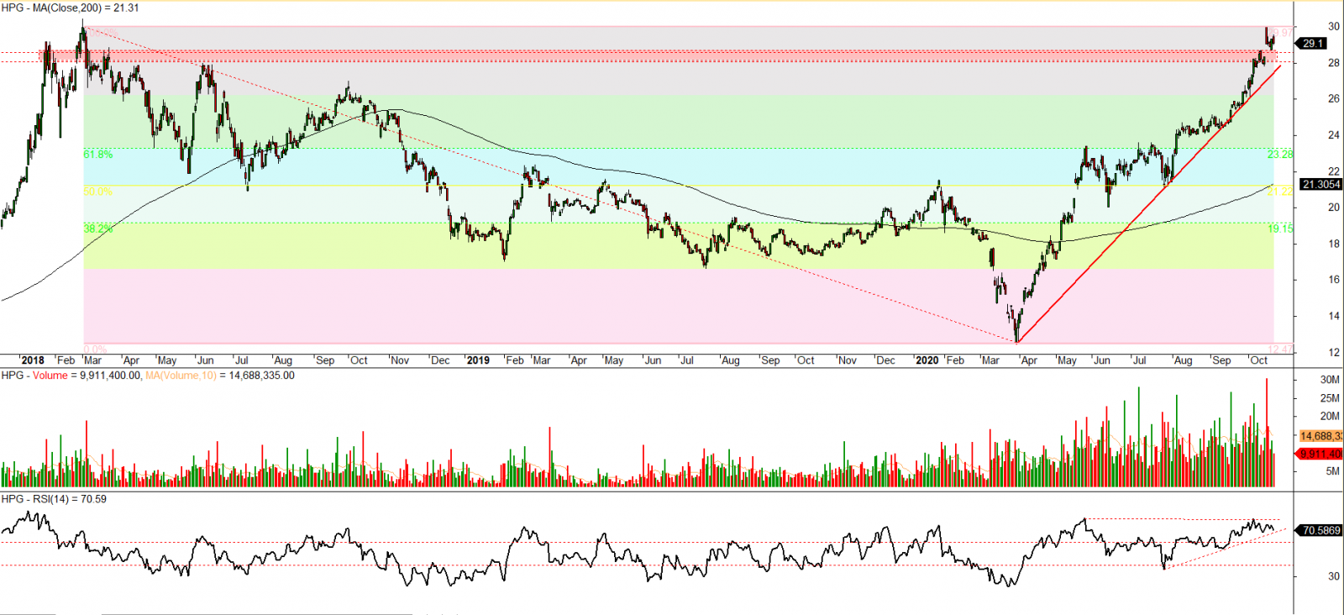Click the 24 label on price axis
Screen dimensions: 1344x615
[x=1334, y=135]
